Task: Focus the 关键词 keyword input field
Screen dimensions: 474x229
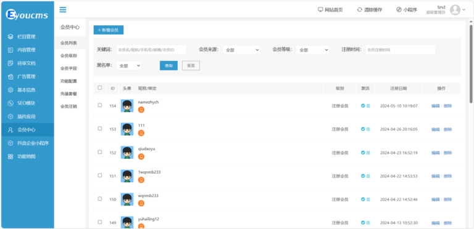Action: pos(151,50)
